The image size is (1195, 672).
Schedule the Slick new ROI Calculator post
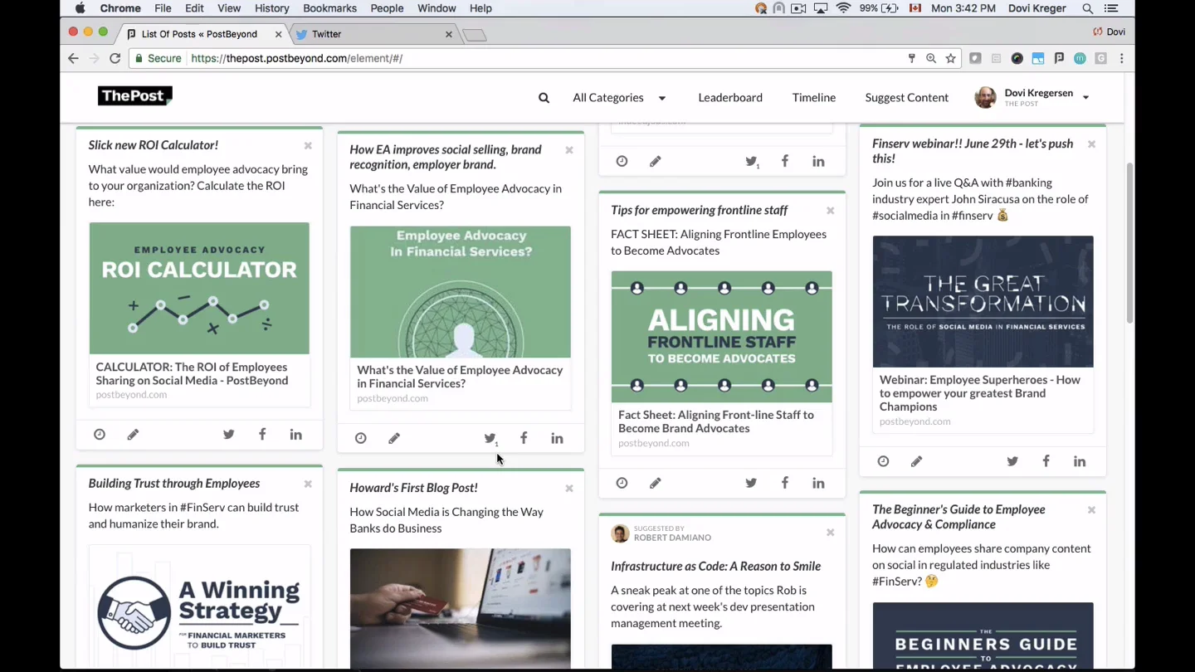tap(100, 435)
